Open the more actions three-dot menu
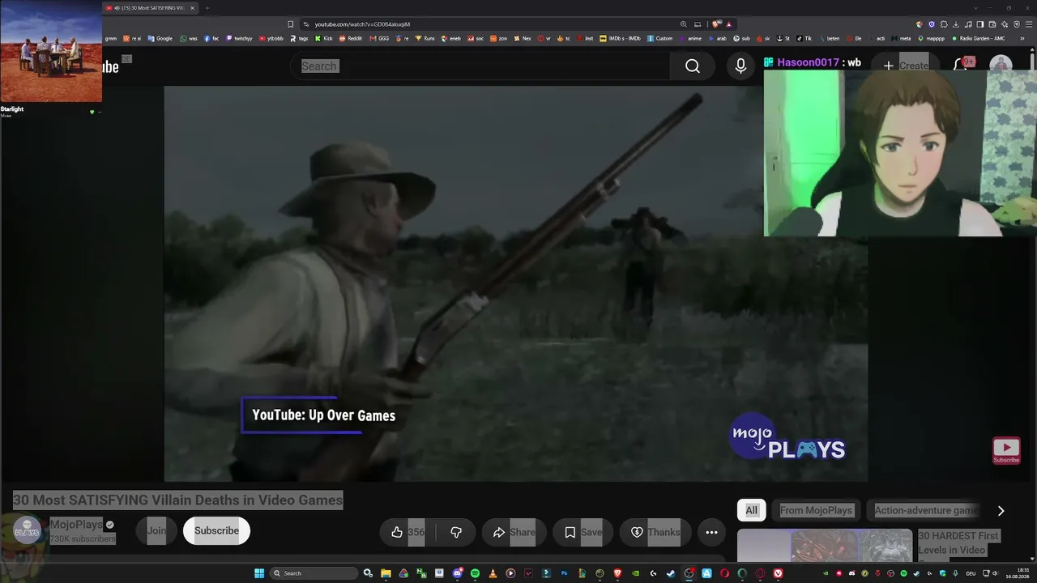 [711, 532]
